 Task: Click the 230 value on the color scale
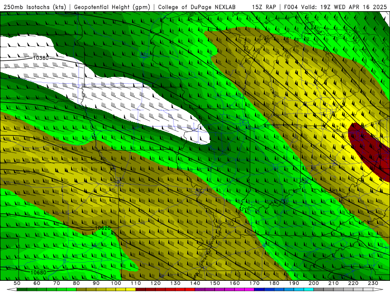[373, 283]
